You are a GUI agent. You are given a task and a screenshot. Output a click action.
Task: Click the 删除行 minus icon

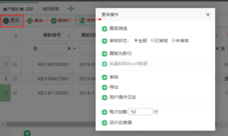click(x=54, y=21)
